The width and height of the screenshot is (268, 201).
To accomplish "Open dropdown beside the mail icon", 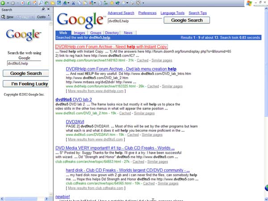I will 127,3.
